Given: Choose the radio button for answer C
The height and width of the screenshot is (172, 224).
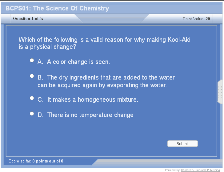Looking at the screenshot, I should pyautogui.click(x=32, y=98).
